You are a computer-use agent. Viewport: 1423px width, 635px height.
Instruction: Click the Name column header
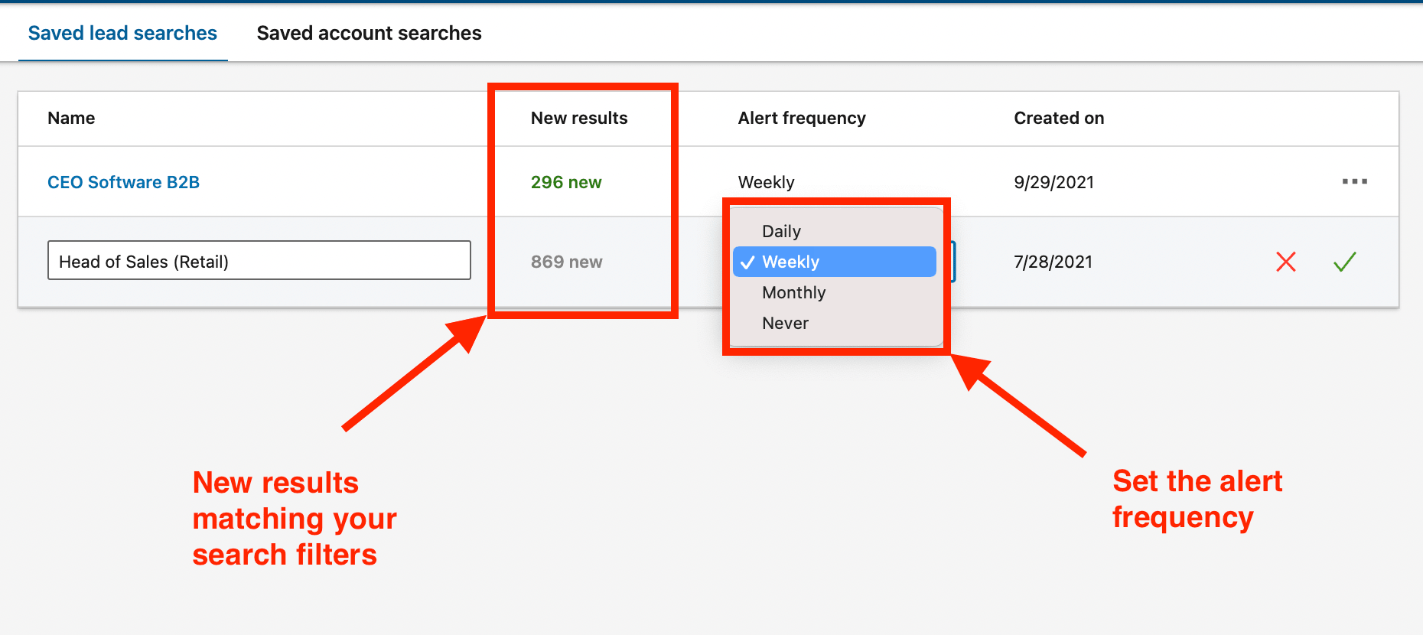coord(71,118)
